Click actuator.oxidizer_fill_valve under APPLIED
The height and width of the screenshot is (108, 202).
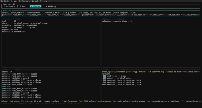pos(22,95)
